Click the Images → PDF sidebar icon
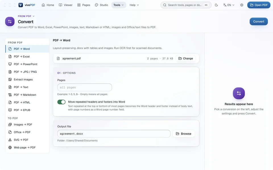273x170 pixels. coord(10,125)
